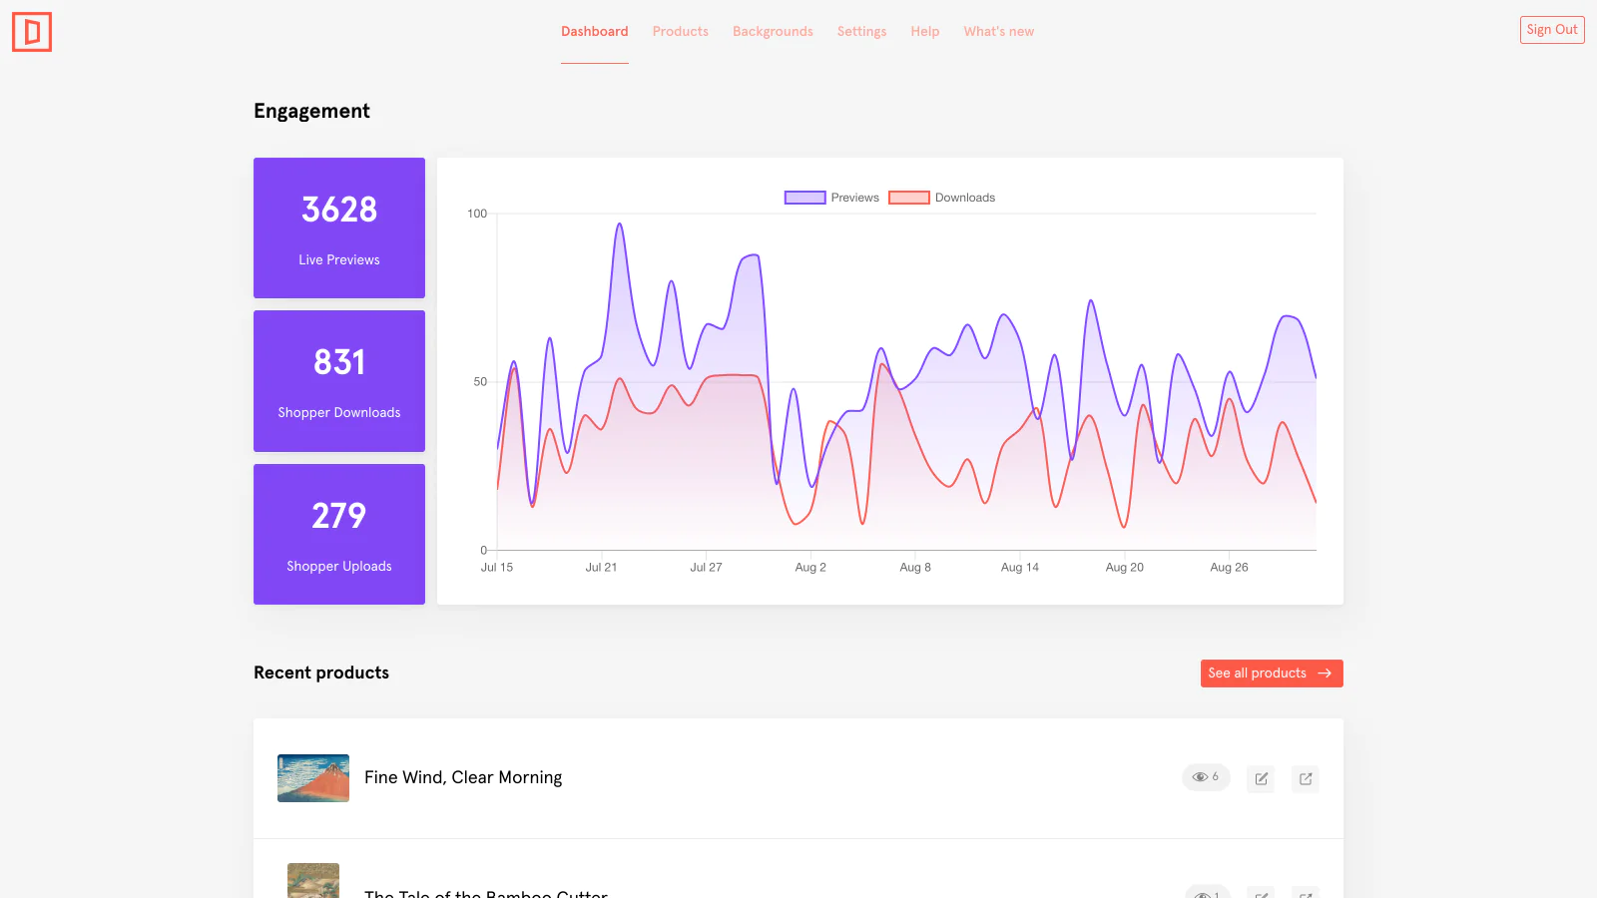Image resolution: width=1597 pixels, height=898 pixels.
Task: Open the Dashboard tab
Action: [x=595, y=32]
